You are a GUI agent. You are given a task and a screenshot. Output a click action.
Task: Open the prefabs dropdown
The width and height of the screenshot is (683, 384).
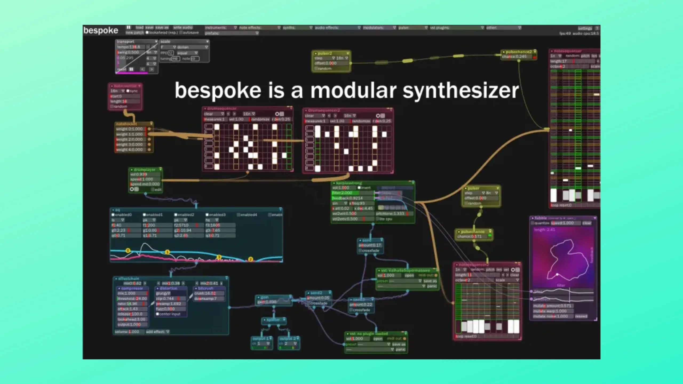coord(232,33)
